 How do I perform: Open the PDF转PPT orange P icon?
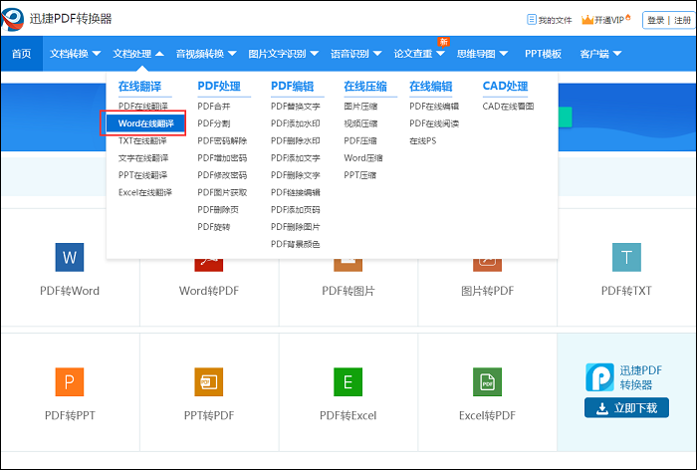pyautogui.click(x=70, y=381)
